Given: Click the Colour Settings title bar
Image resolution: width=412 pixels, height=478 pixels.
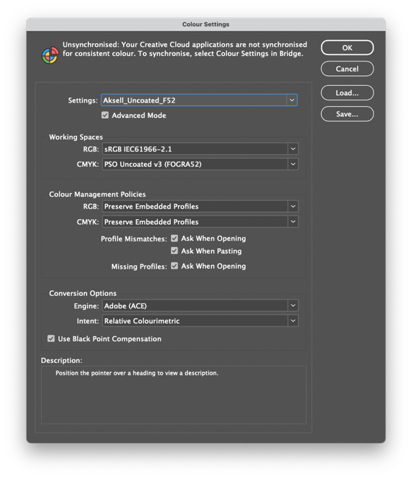Looking at the screenshot, I should (x=206, y=24).
